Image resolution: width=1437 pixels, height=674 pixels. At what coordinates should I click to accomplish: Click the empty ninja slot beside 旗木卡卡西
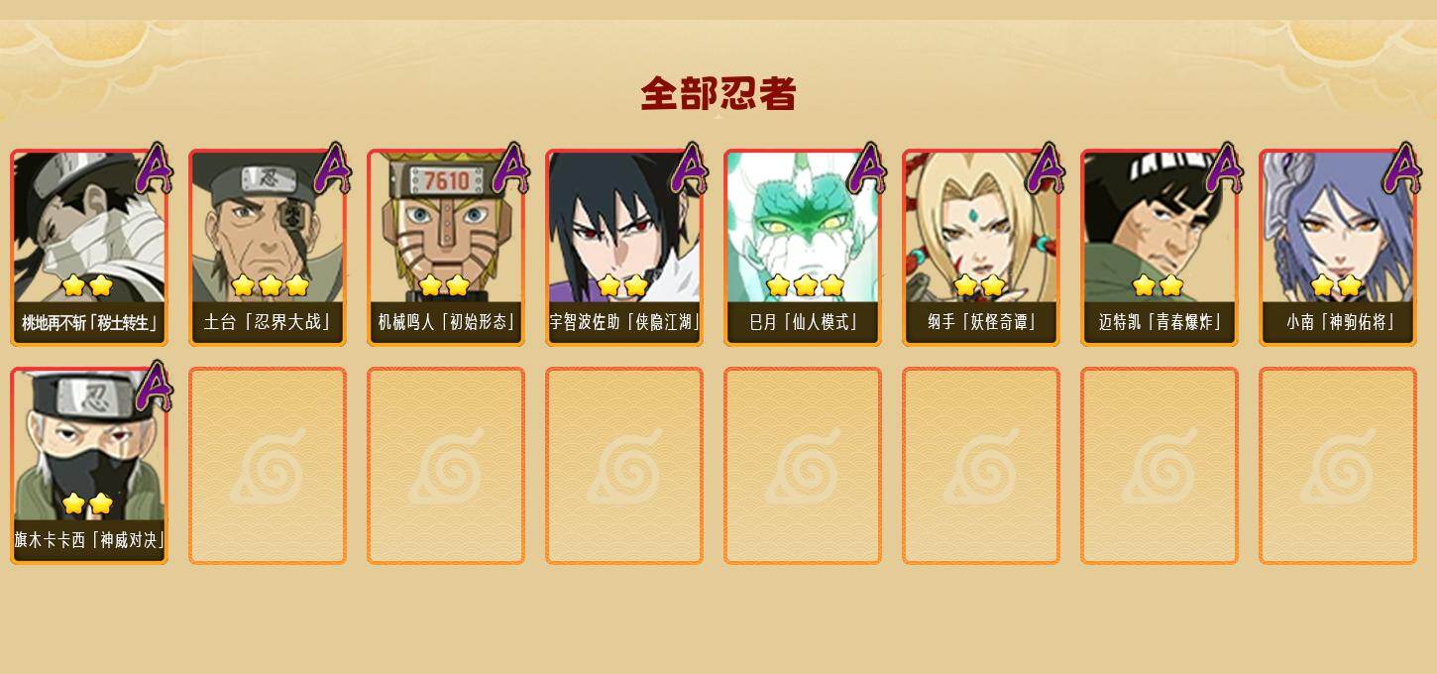pyautogui.click(x=268, y=466)
